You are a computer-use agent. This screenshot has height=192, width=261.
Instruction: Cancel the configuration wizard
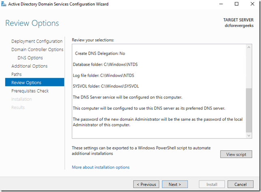[240, 184]
